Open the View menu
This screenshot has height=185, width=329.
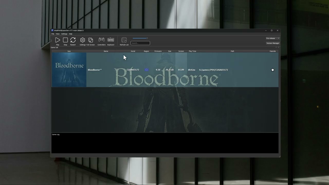click(x=58, y=34)
